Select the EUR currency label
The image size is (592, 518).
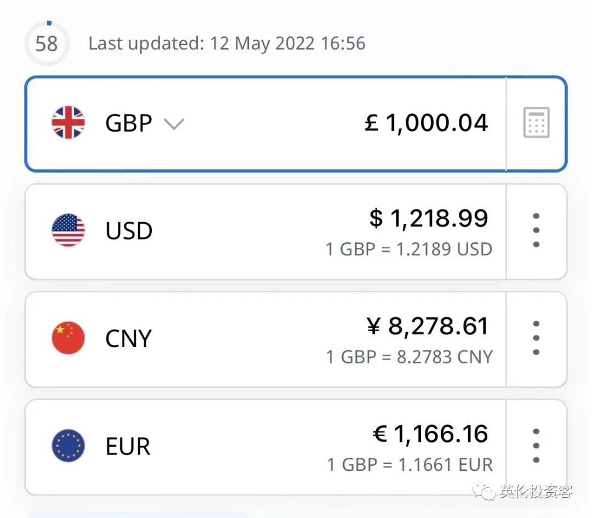(128, 446)
